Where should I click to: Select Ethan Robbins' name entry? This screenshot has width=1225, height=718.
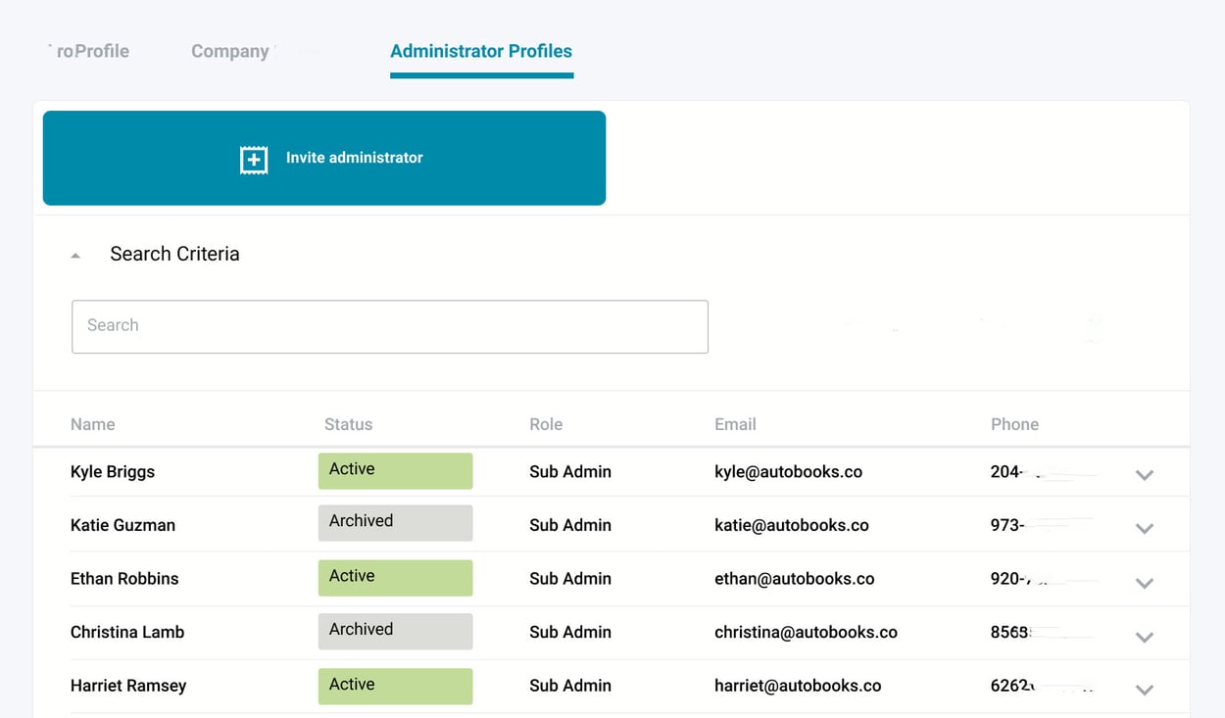(124, 578)
